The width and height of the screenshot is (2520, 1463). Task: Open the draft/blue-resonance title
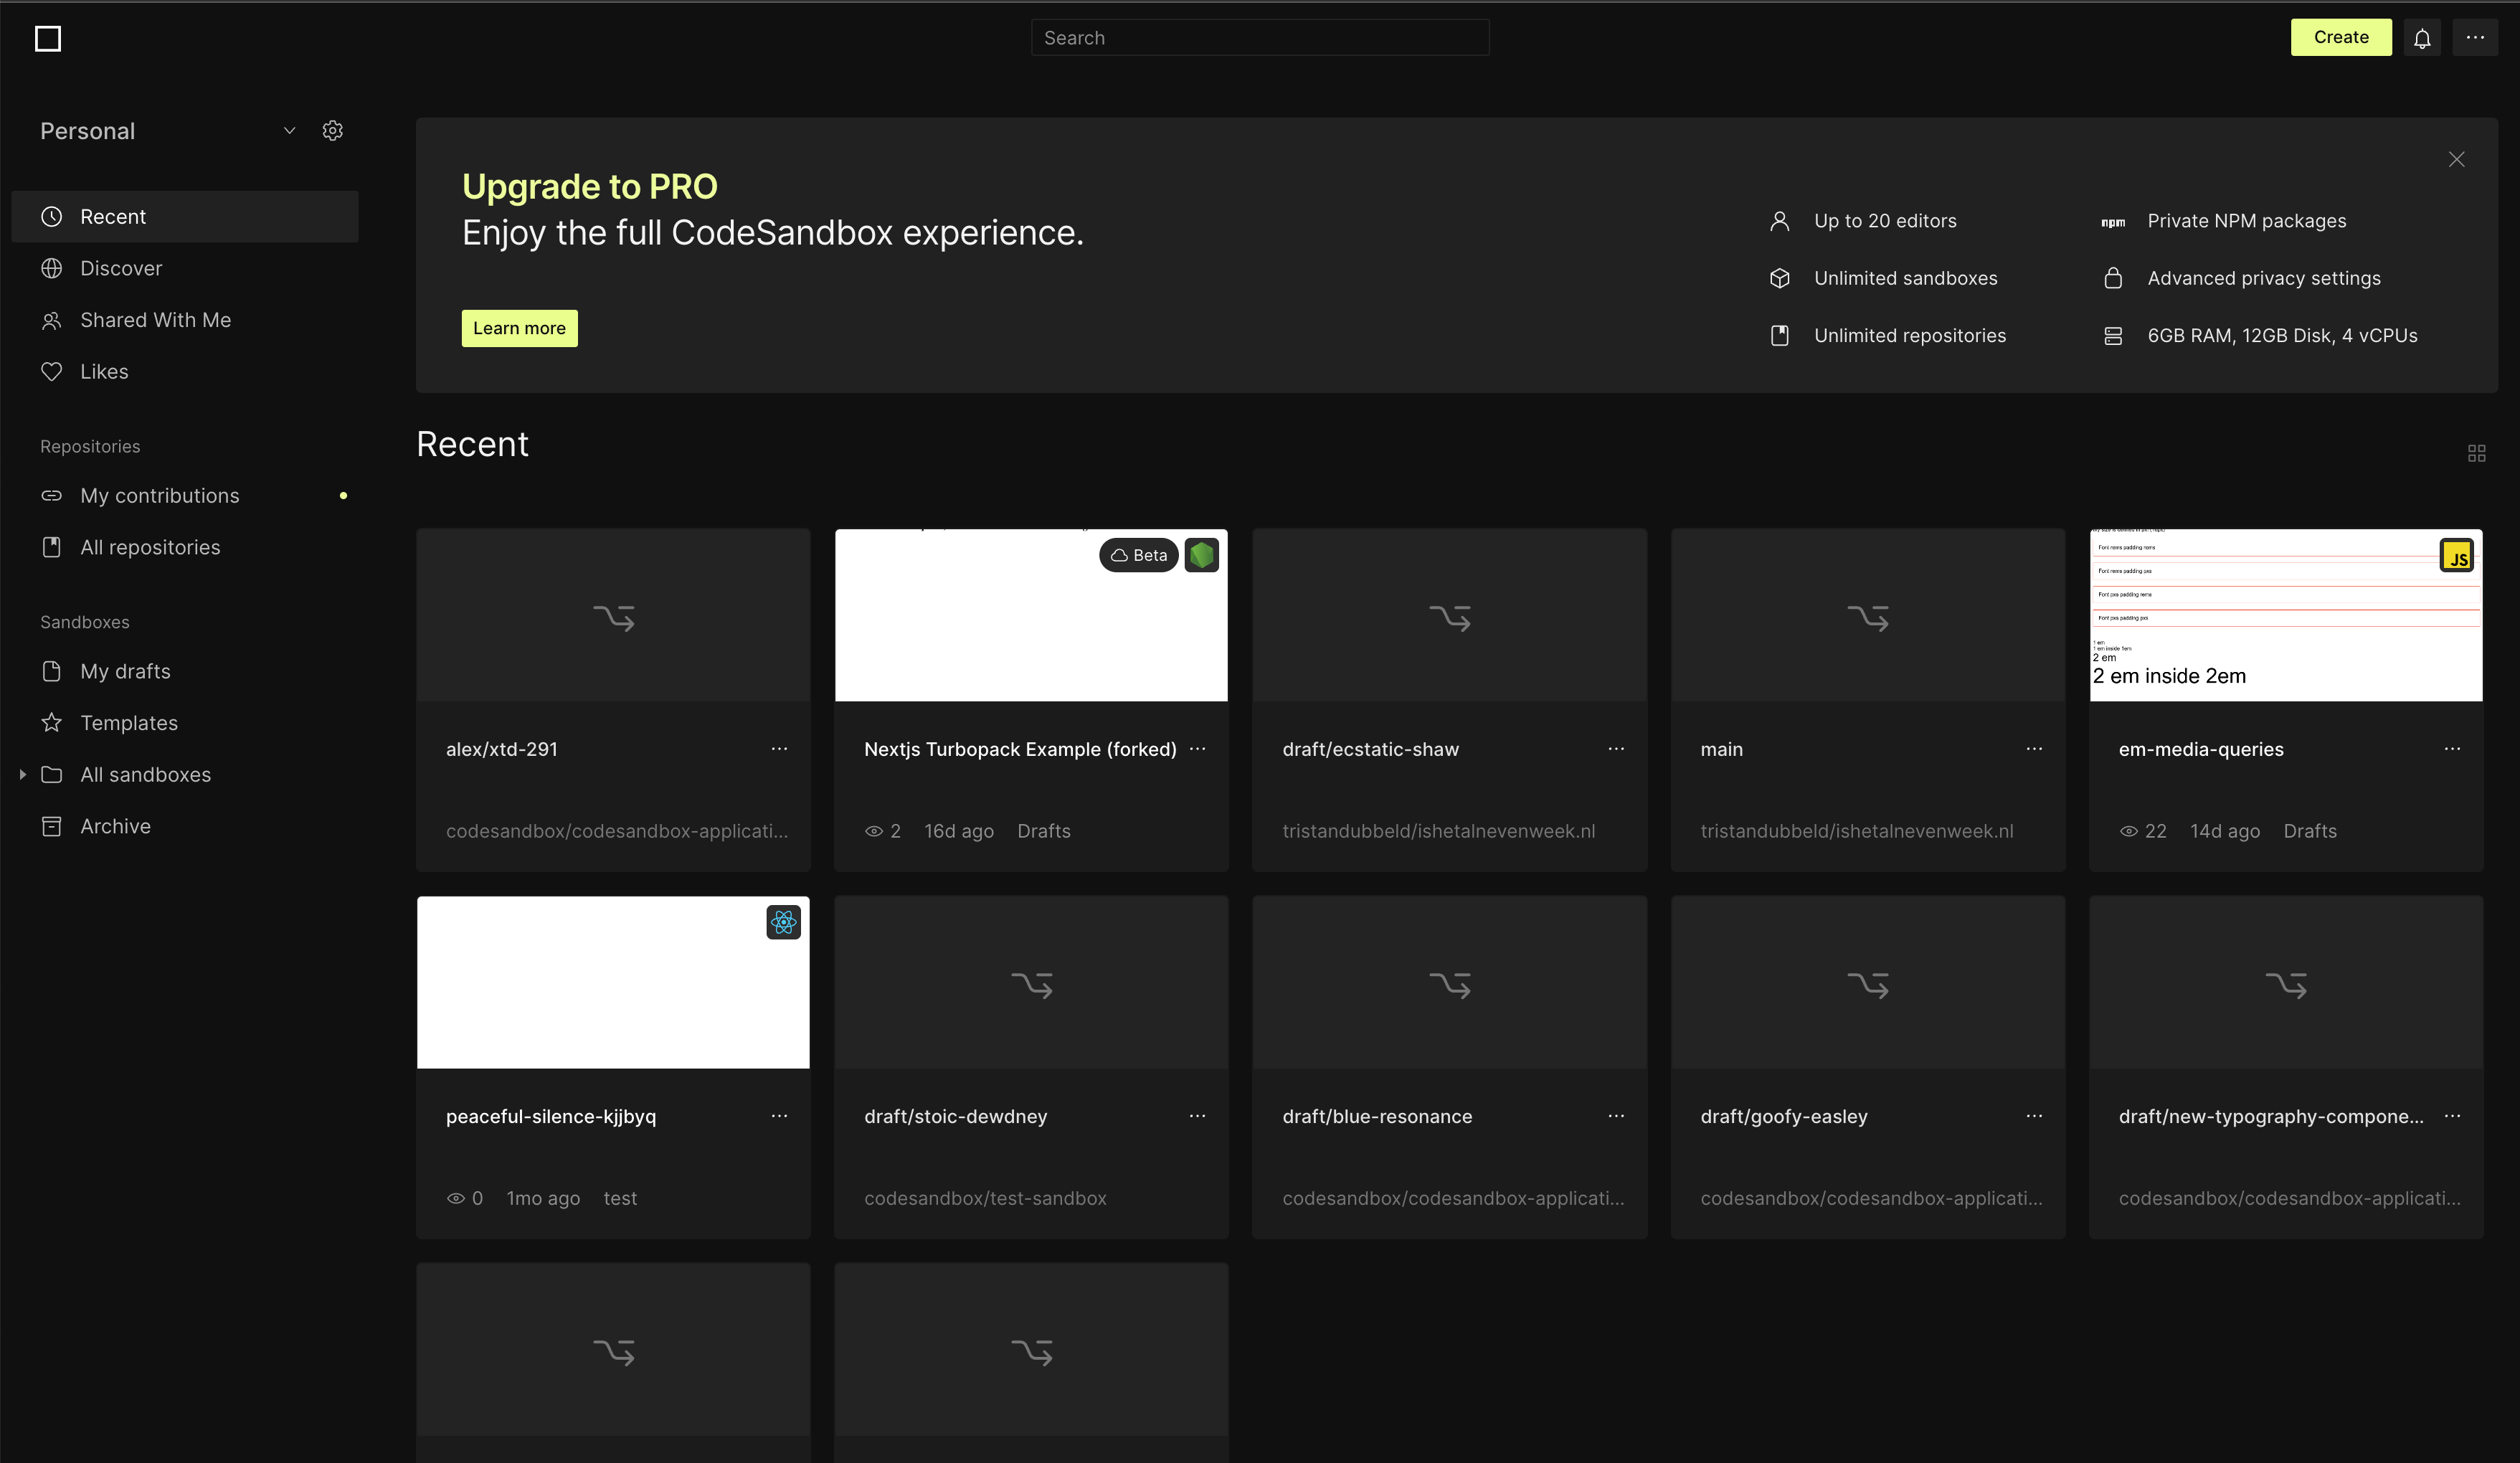pyautogui.click(x=1377, y=1116)
